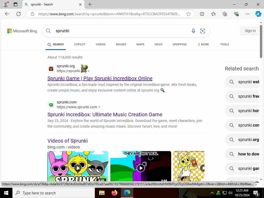Viewport: 264px width, 198px height.
Task: Click related search how to dow
Action: pyautogui.click(x=242, y=154)
